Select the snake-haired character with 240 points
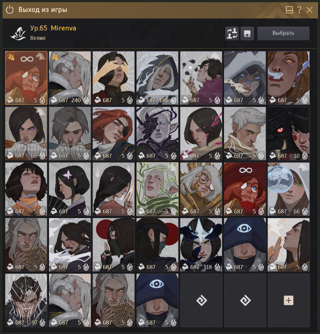The width and height of the screenshot is (320, 334). tap(70, 78)
